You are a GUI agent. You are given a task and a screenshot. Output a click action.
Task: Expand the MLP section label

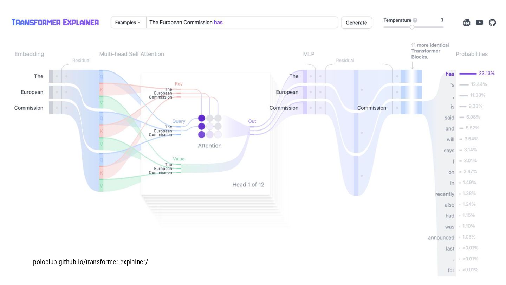[x=309, y=54]
